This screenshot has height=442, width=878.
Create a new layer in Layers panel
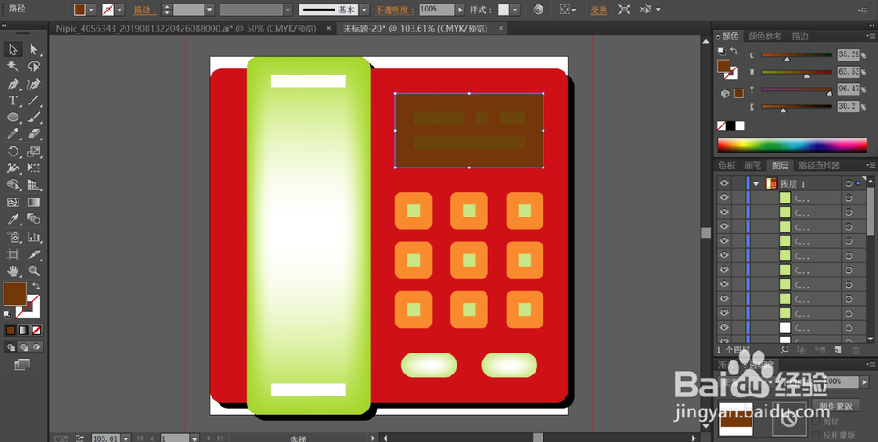[838, 350]
